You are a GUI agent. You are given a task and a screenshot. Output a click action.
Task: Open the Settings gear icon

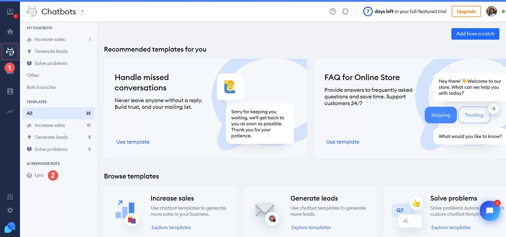pyautogui.click(x=10, y=210)
